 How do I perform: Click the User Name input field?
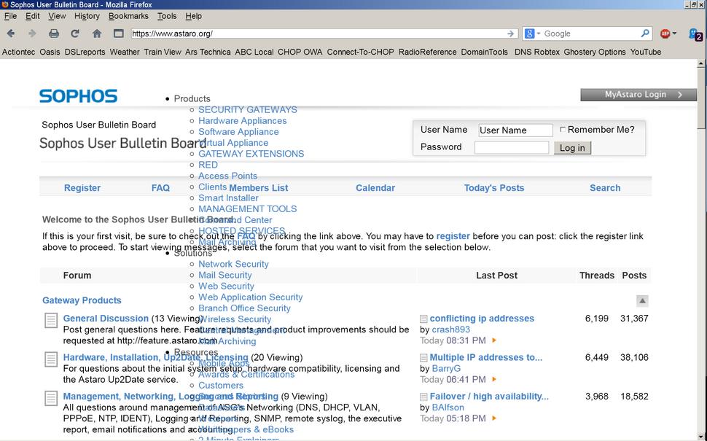coord(515,130)
